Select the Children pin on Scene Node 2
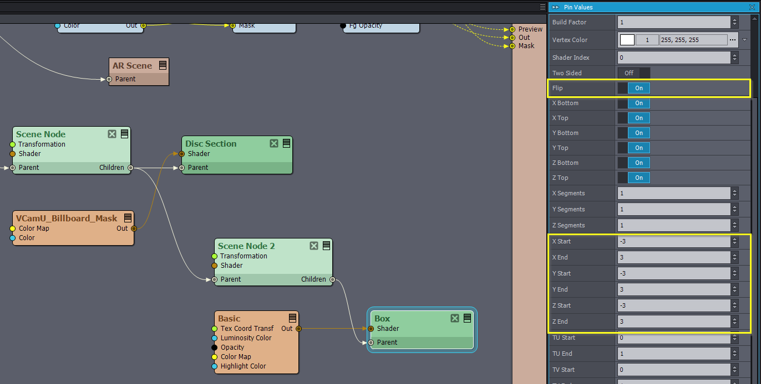Screen dimensions: 761x384 coord(332,279)
